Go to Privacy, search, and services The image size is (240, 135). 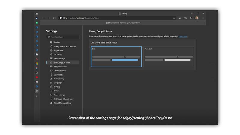(64, 46)
